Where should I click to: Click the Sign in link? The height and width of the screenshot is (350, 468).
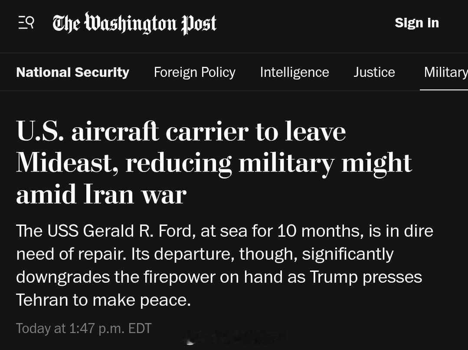tap(416, 23)
